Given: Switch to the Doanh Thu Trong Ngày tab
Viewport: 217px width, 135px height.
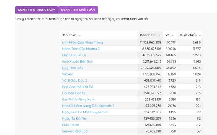Looking at the screenshot, I should tap(36, 10).
